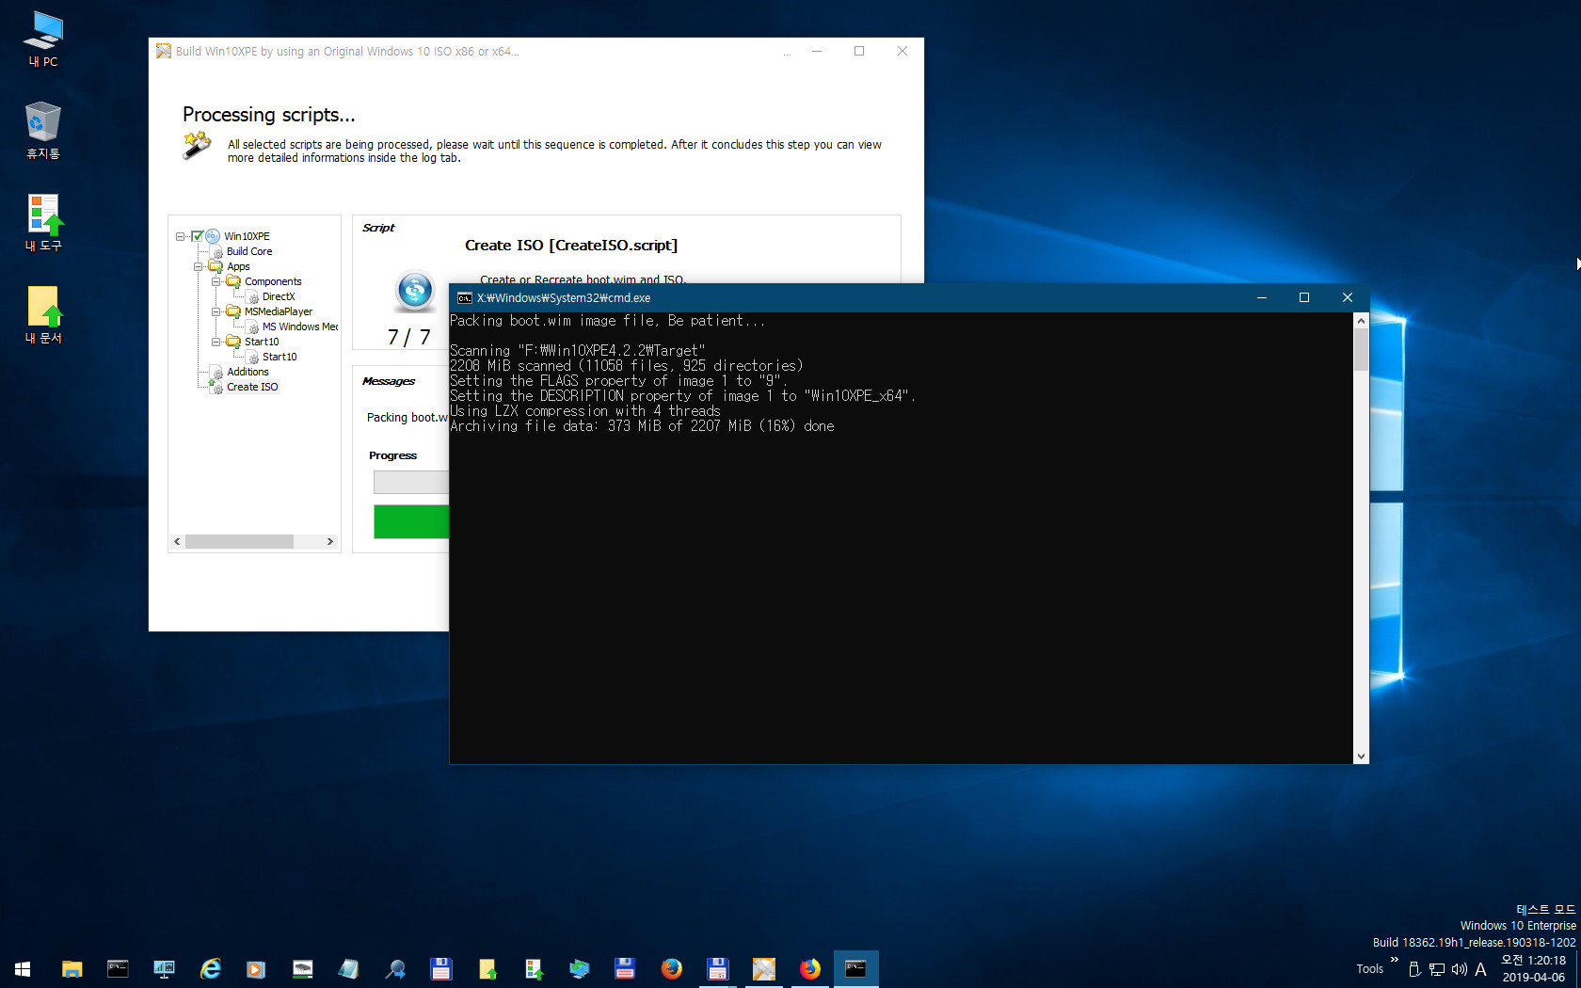
Task: Collapse the Win10XPE root tree node
Action: [x=180, y=236]
